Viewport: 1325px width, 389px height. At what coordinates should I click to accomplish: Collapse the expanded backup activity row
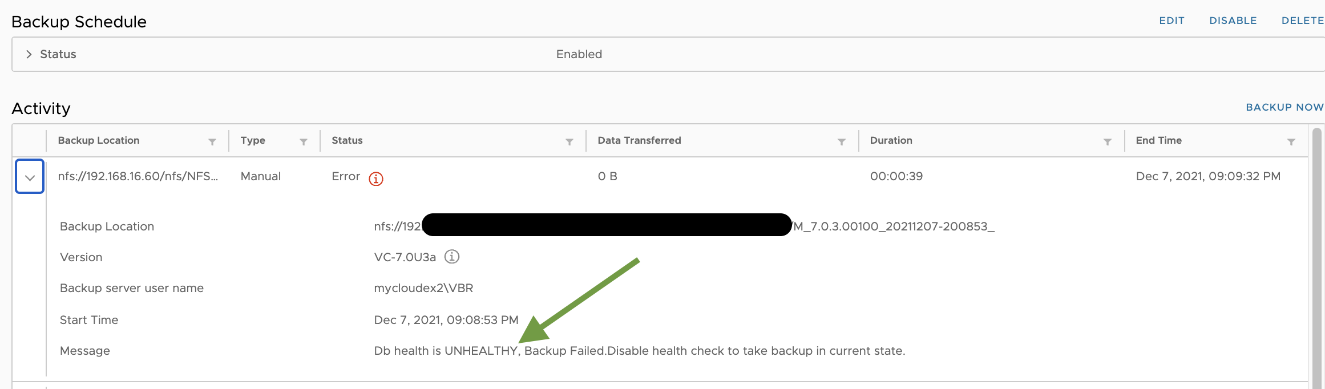[x=30, y=177]
